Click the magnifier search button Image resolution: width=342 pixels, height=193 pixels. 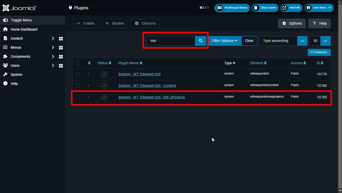tap(201, 41)
